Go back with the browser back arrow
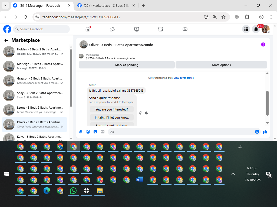Image resolution: width=277 pixels, height=207 pixels. pyautogui.click(x=6, y=17)
